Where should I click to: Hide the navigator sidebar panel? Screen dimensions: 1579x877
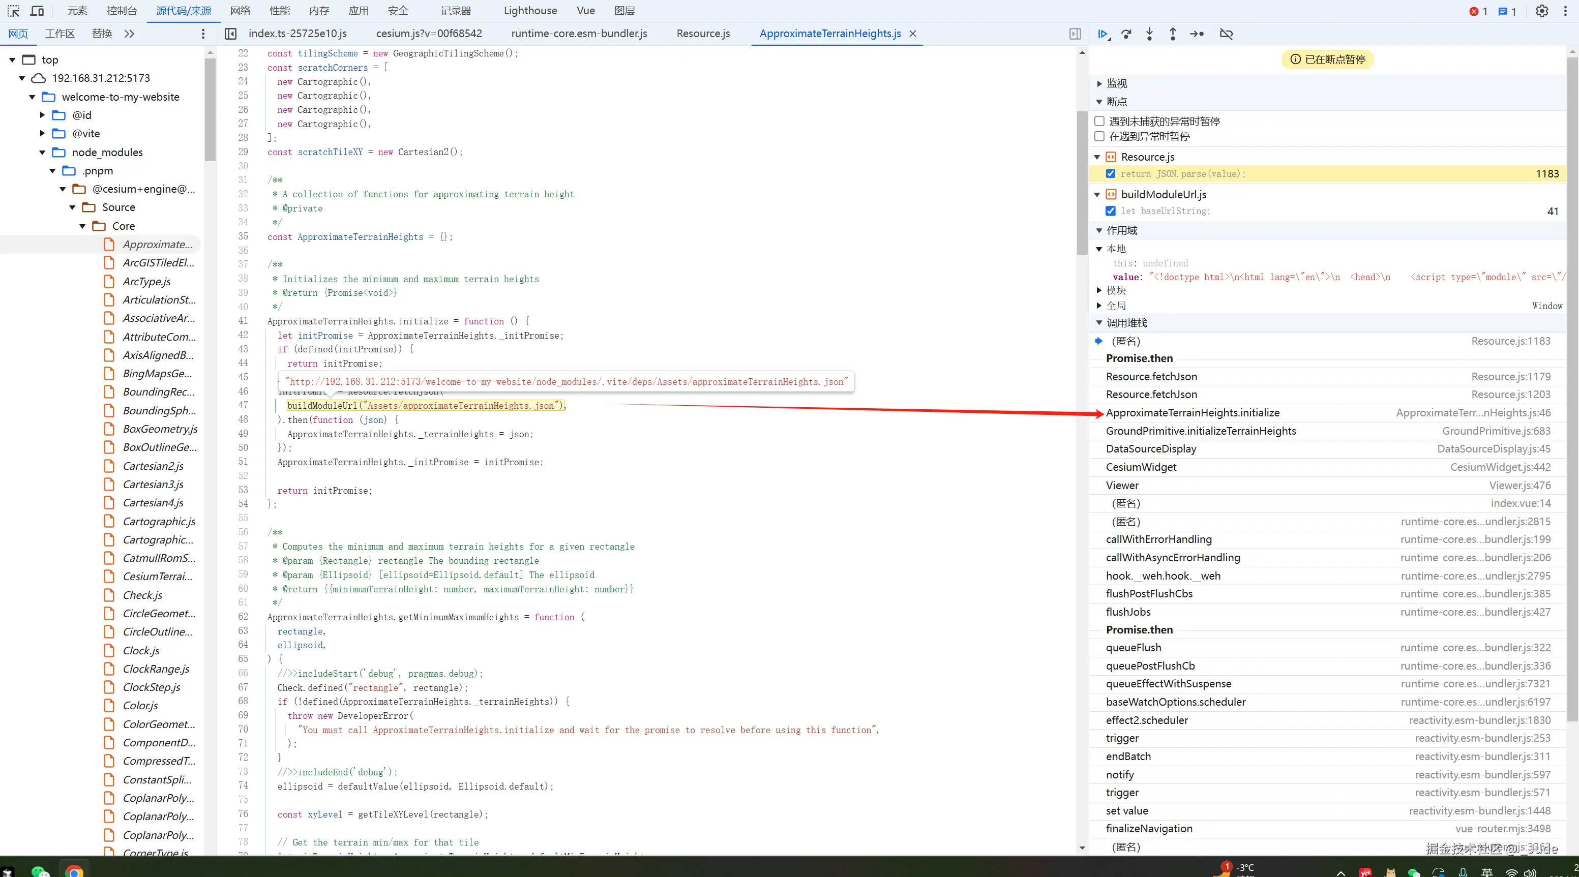point(230,34)
